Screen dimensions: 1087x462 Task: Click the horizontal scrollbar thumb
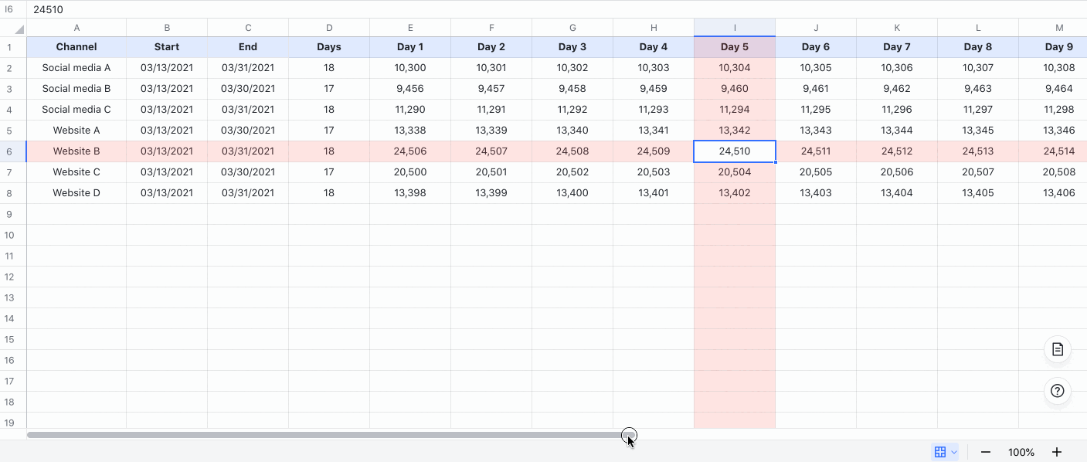tap(324, 434)
